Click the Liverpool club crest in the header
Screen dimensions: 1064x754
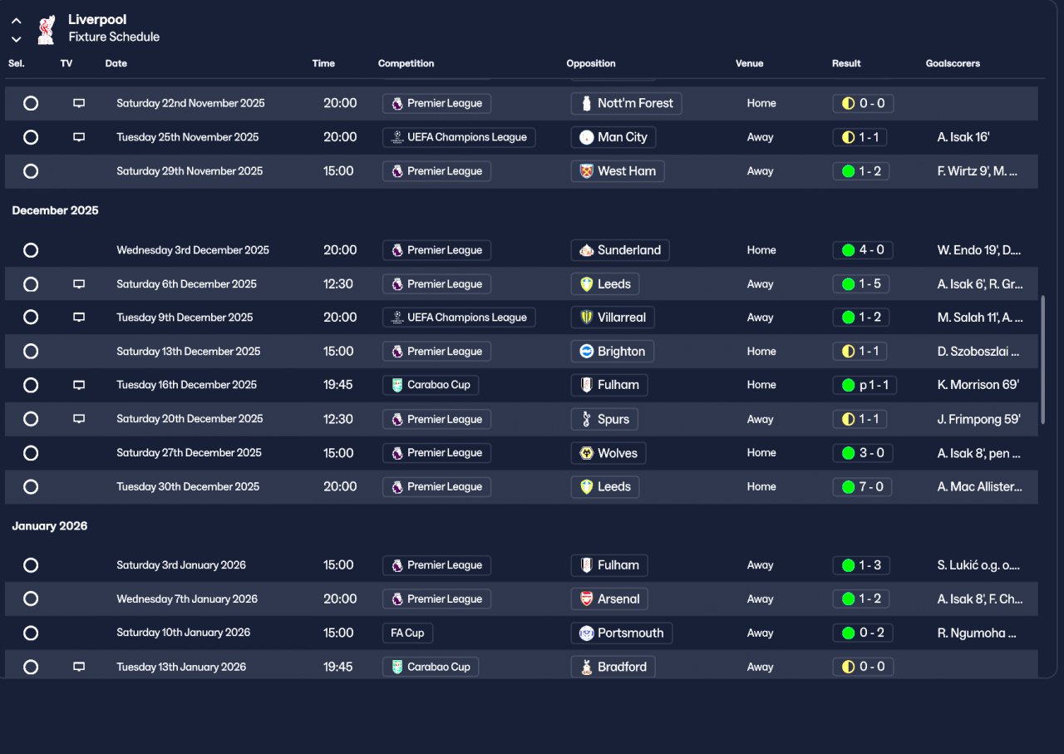[x=47, y=29]
